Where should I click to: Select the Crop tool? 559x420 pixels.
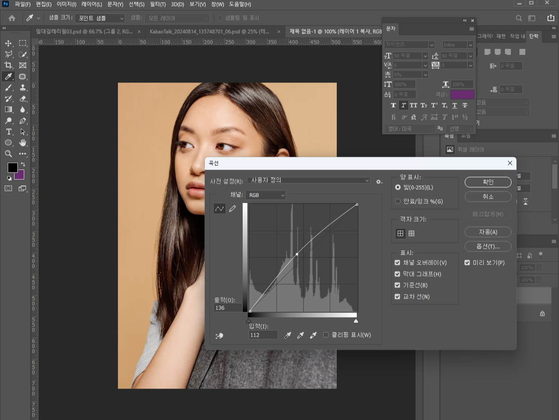tap(9, 65)
